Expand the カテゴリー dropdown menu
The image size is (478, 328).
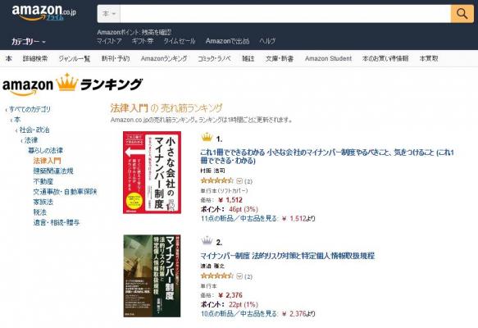click(29, 42)
